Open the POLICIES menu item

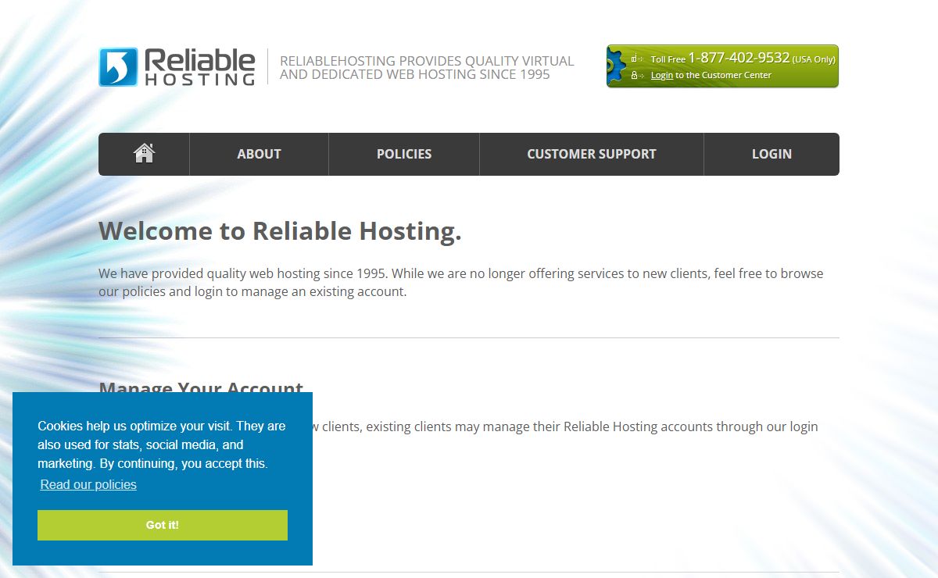pos(404,154)
